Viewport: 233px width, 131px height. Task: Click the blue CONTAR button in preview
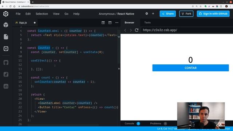click(x=190, y=68)
